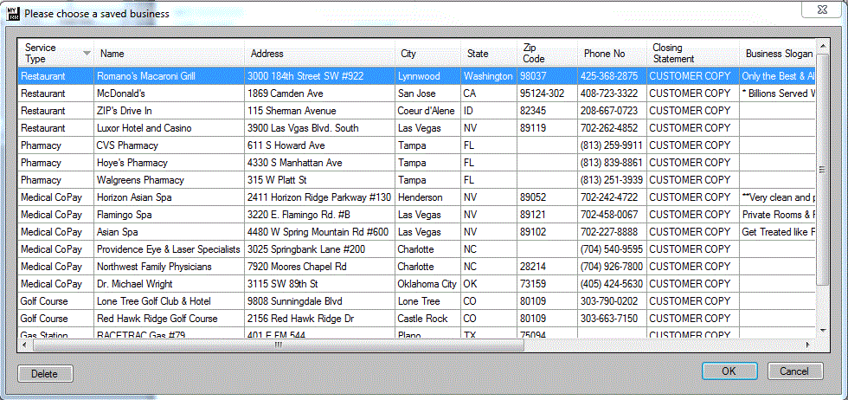This screenshot has height=400, width=848.
Task: Sort by the Zip Code column header
Action: (x=547, y=53)
